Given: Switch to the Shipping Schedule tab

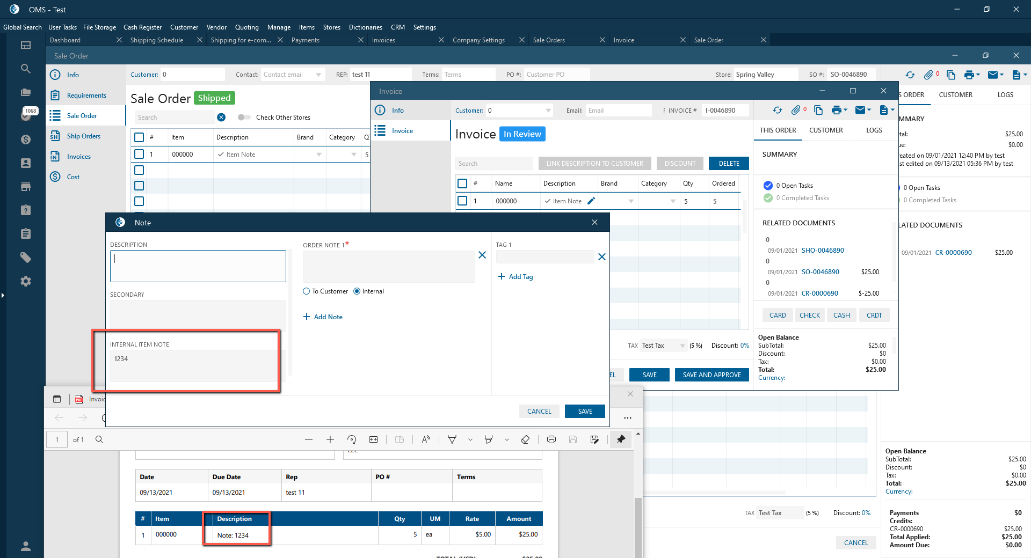Looking at the screenshot, I should tap(157, 40).
